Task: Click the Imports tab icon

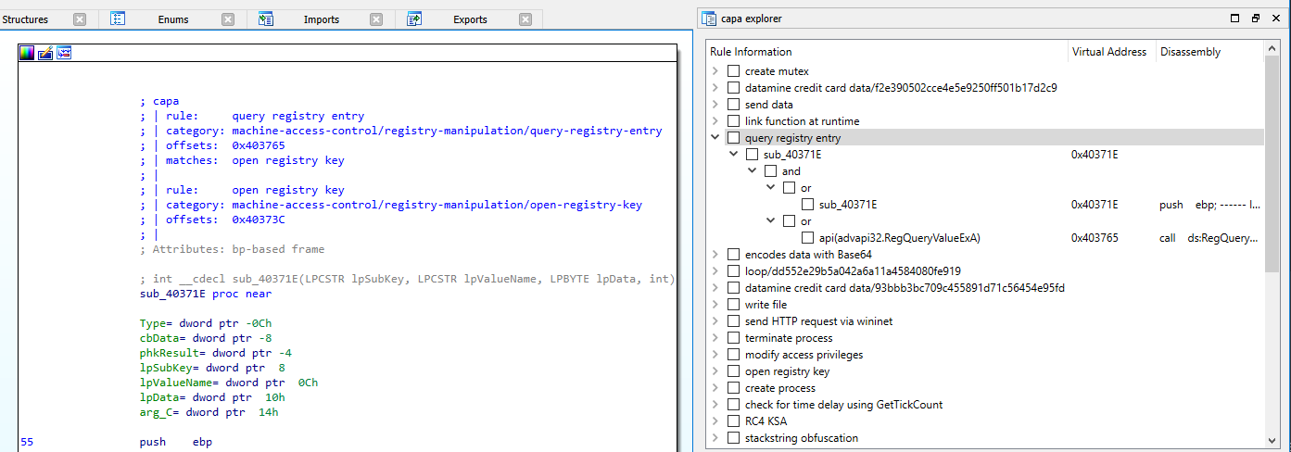Action: [x=266, y=19]
